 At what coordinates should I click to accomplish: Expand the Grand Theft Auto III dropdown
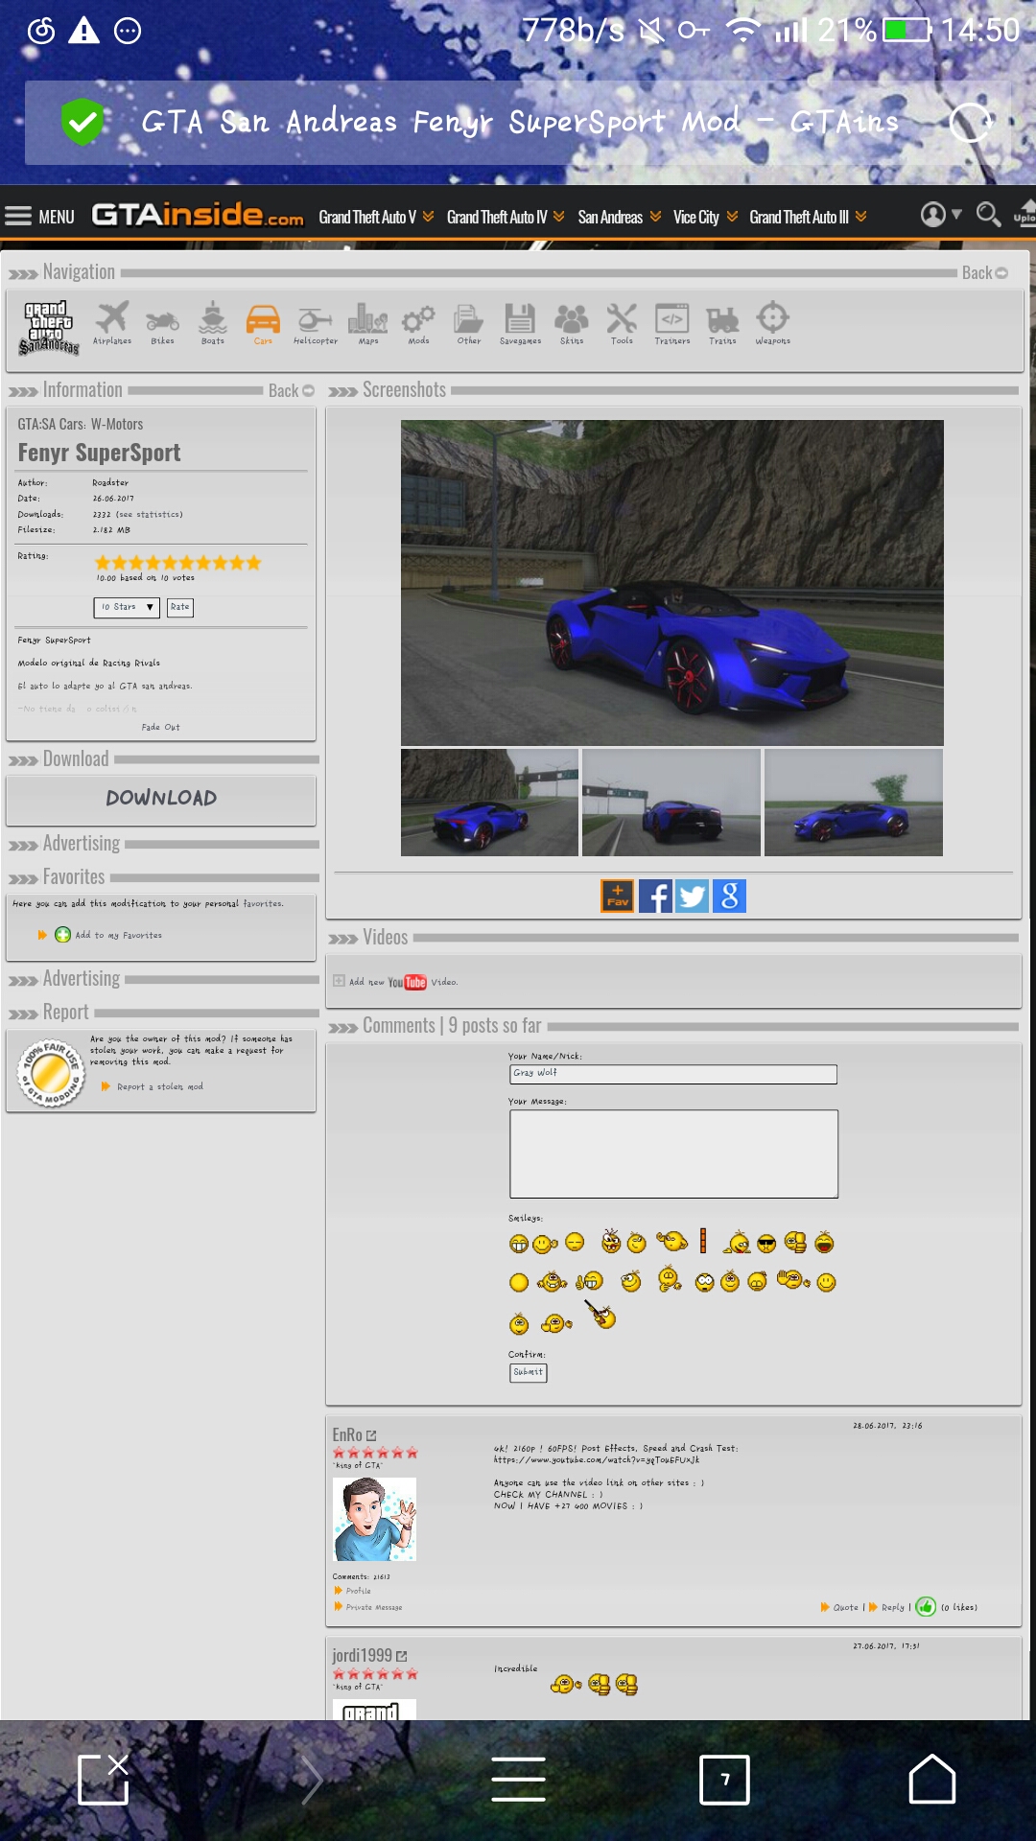pos(808,217)
